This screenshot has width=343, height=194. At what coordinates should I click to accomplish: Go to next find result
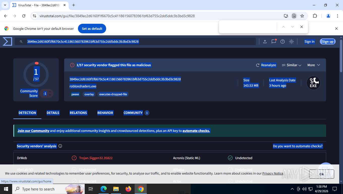292,27
